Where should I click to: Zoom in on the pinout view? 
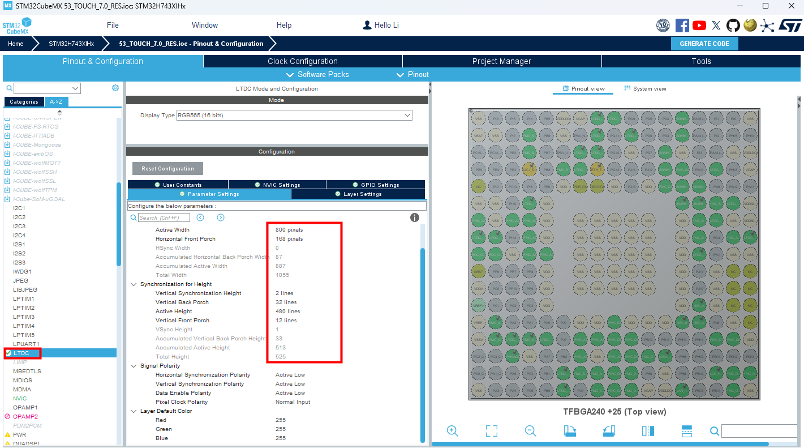[453, 431]
